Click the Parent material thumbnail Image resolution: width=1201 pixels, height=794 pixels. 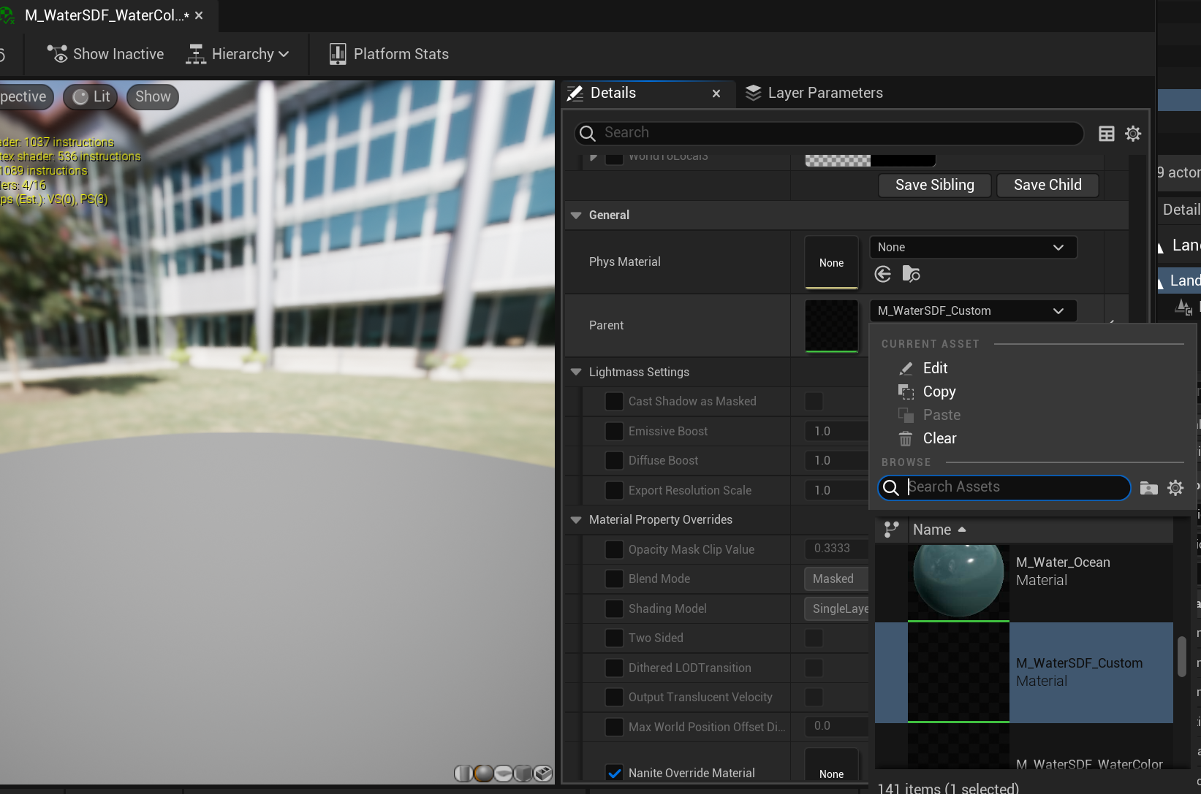coord(832,326)
